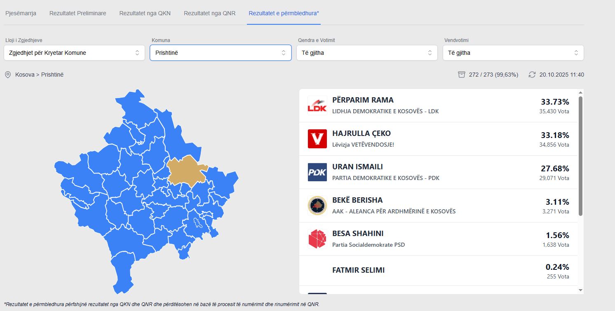Click the scroll down arrow in results
Image resolution: width=615 pixels, height=311 pixels.
(x=580, y=290)
